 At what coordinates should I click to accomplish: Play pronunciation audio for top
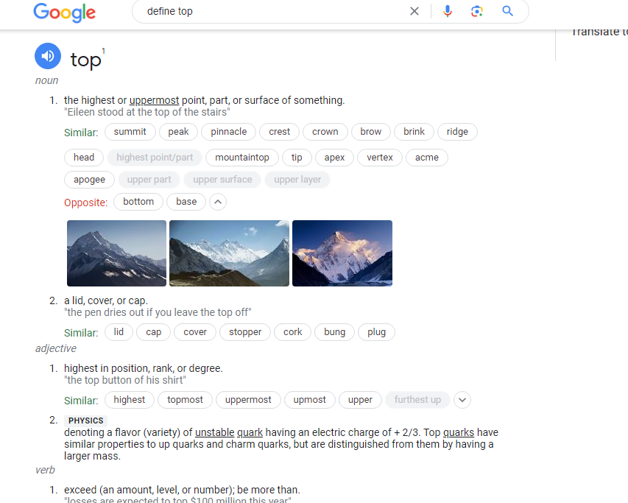click(48, 56)
